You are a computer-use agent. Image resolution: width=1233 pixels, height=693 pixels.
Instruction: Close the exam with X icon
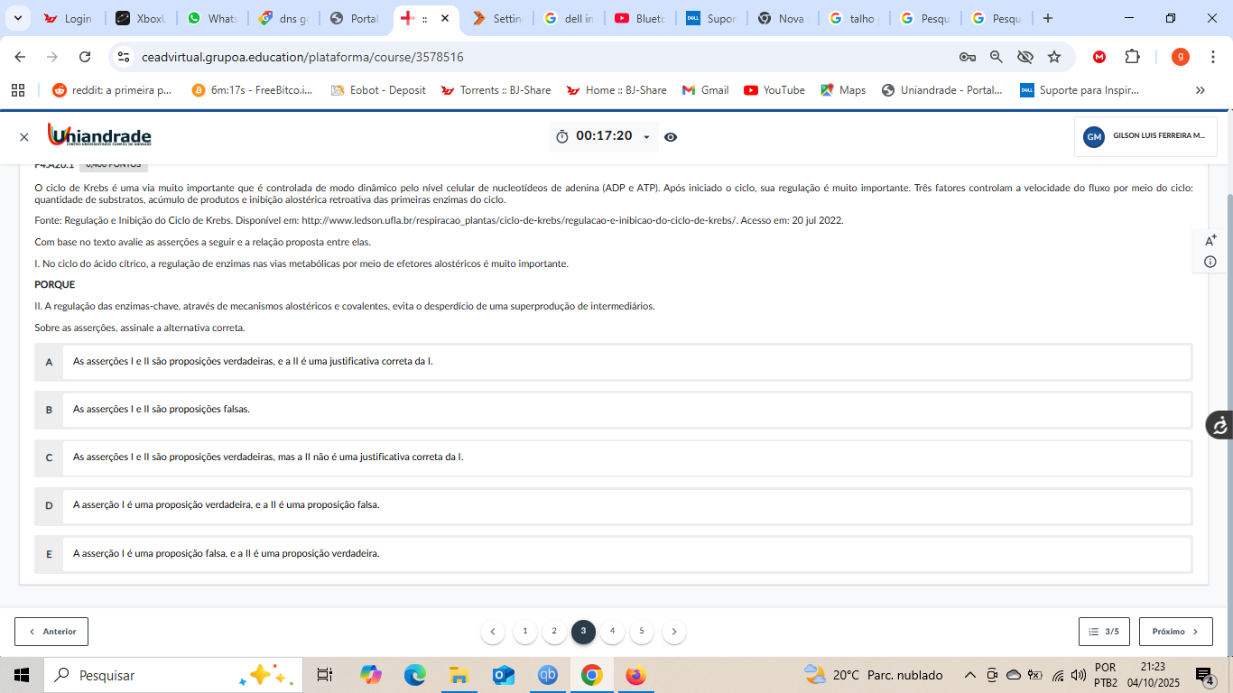coord(24,137)
